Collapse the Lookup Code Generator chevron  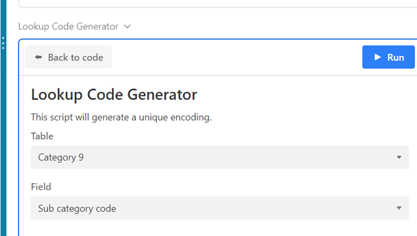[127, 26]
